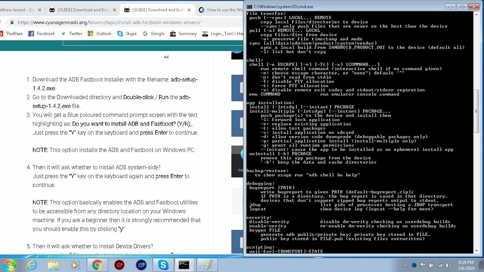Viewport: 484px width, 272px height.
Task: Open the Windows Start menu
Action: (10, 265)
